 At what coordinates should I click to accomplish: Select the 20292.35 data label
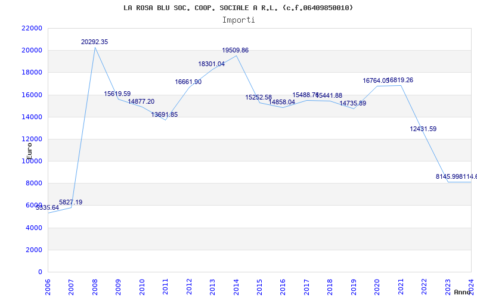click(94, 42)
